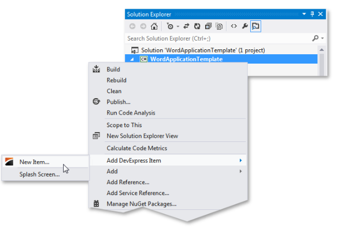The image size is (341, 228).
Task: Click the scrollbar up arrow in Solution Explorer
Action: [x=322, y=50]
